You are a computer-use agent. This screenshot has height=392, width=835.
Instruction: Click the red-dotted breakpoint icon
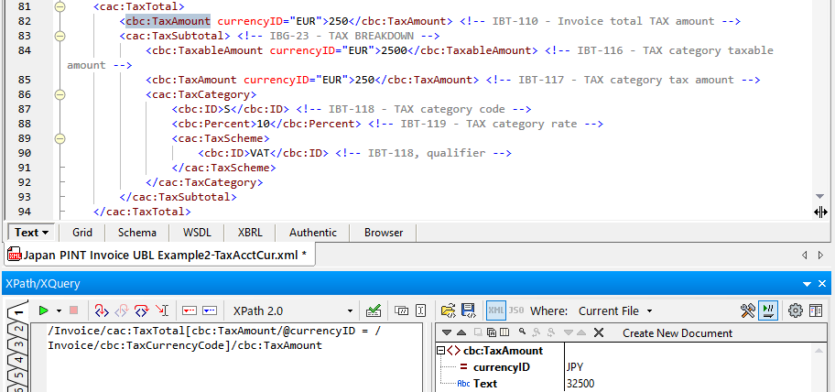[190, 310]
